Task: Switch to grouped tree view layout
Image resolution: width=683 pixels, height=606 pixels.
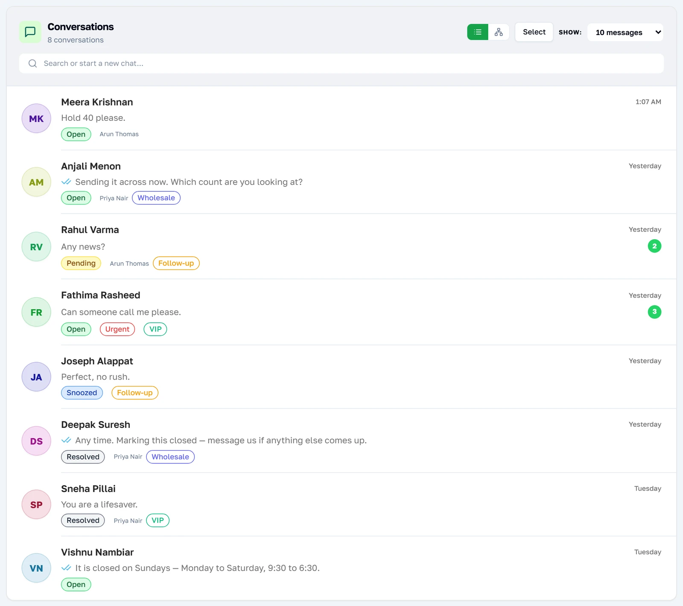Action: (x=499, y=32)
